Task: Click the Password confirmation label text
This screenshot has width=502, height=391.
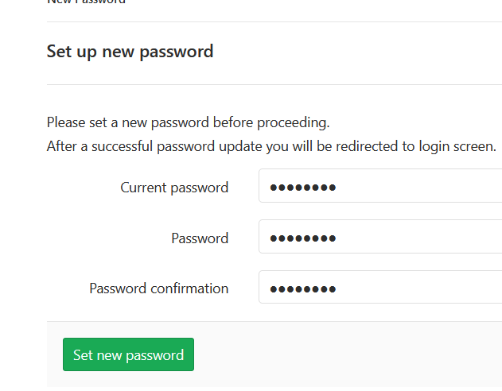Action: (x=158, y=288)
